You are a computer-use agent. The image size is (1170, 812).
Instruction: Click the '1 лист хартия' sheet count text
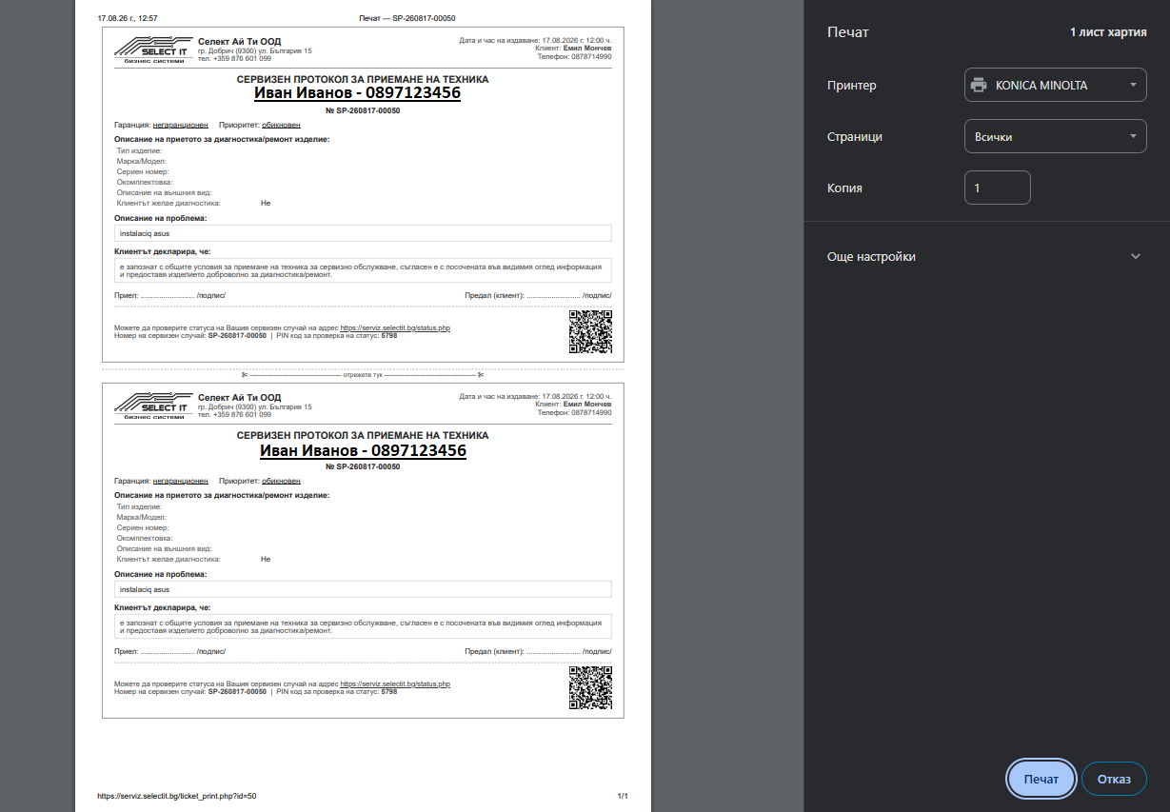tap(1108, 32)
